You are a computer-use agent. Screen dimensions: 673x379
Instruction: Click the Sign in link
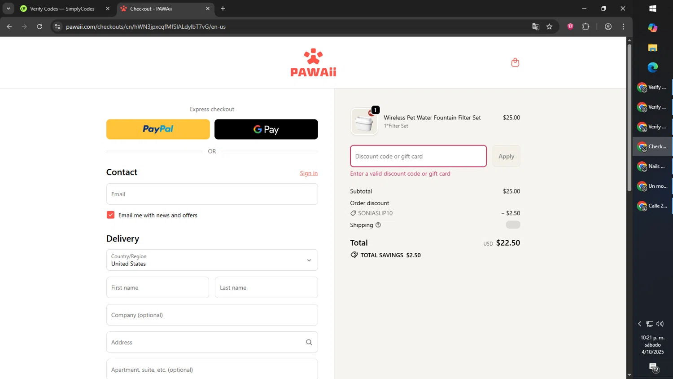click(x=309, y=173)
